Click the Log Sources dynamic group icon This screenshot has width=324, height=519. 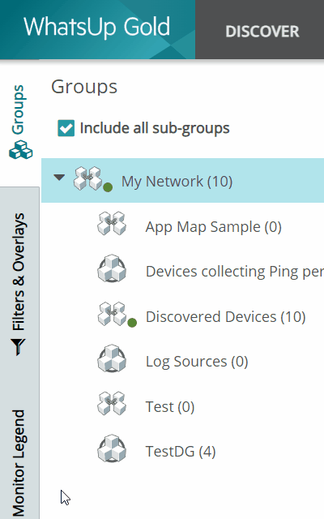[112, 358]
